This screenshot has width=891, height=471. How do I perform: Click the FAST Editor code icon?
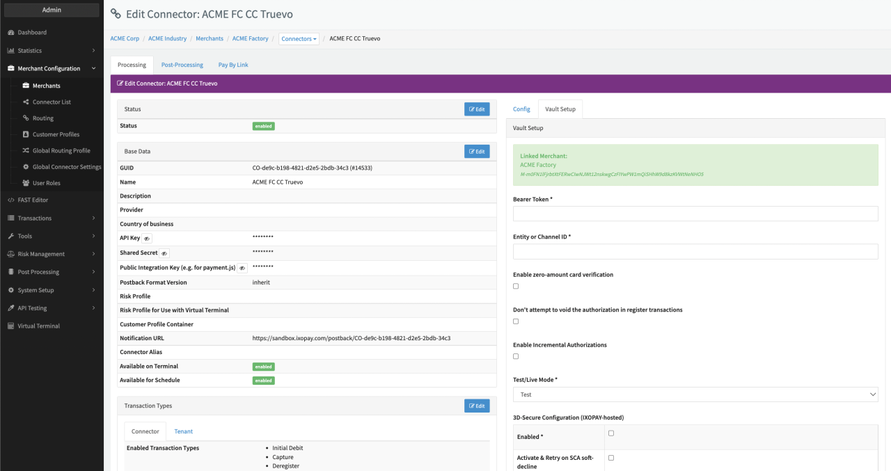pyautogui.click(x=11, y=200)
